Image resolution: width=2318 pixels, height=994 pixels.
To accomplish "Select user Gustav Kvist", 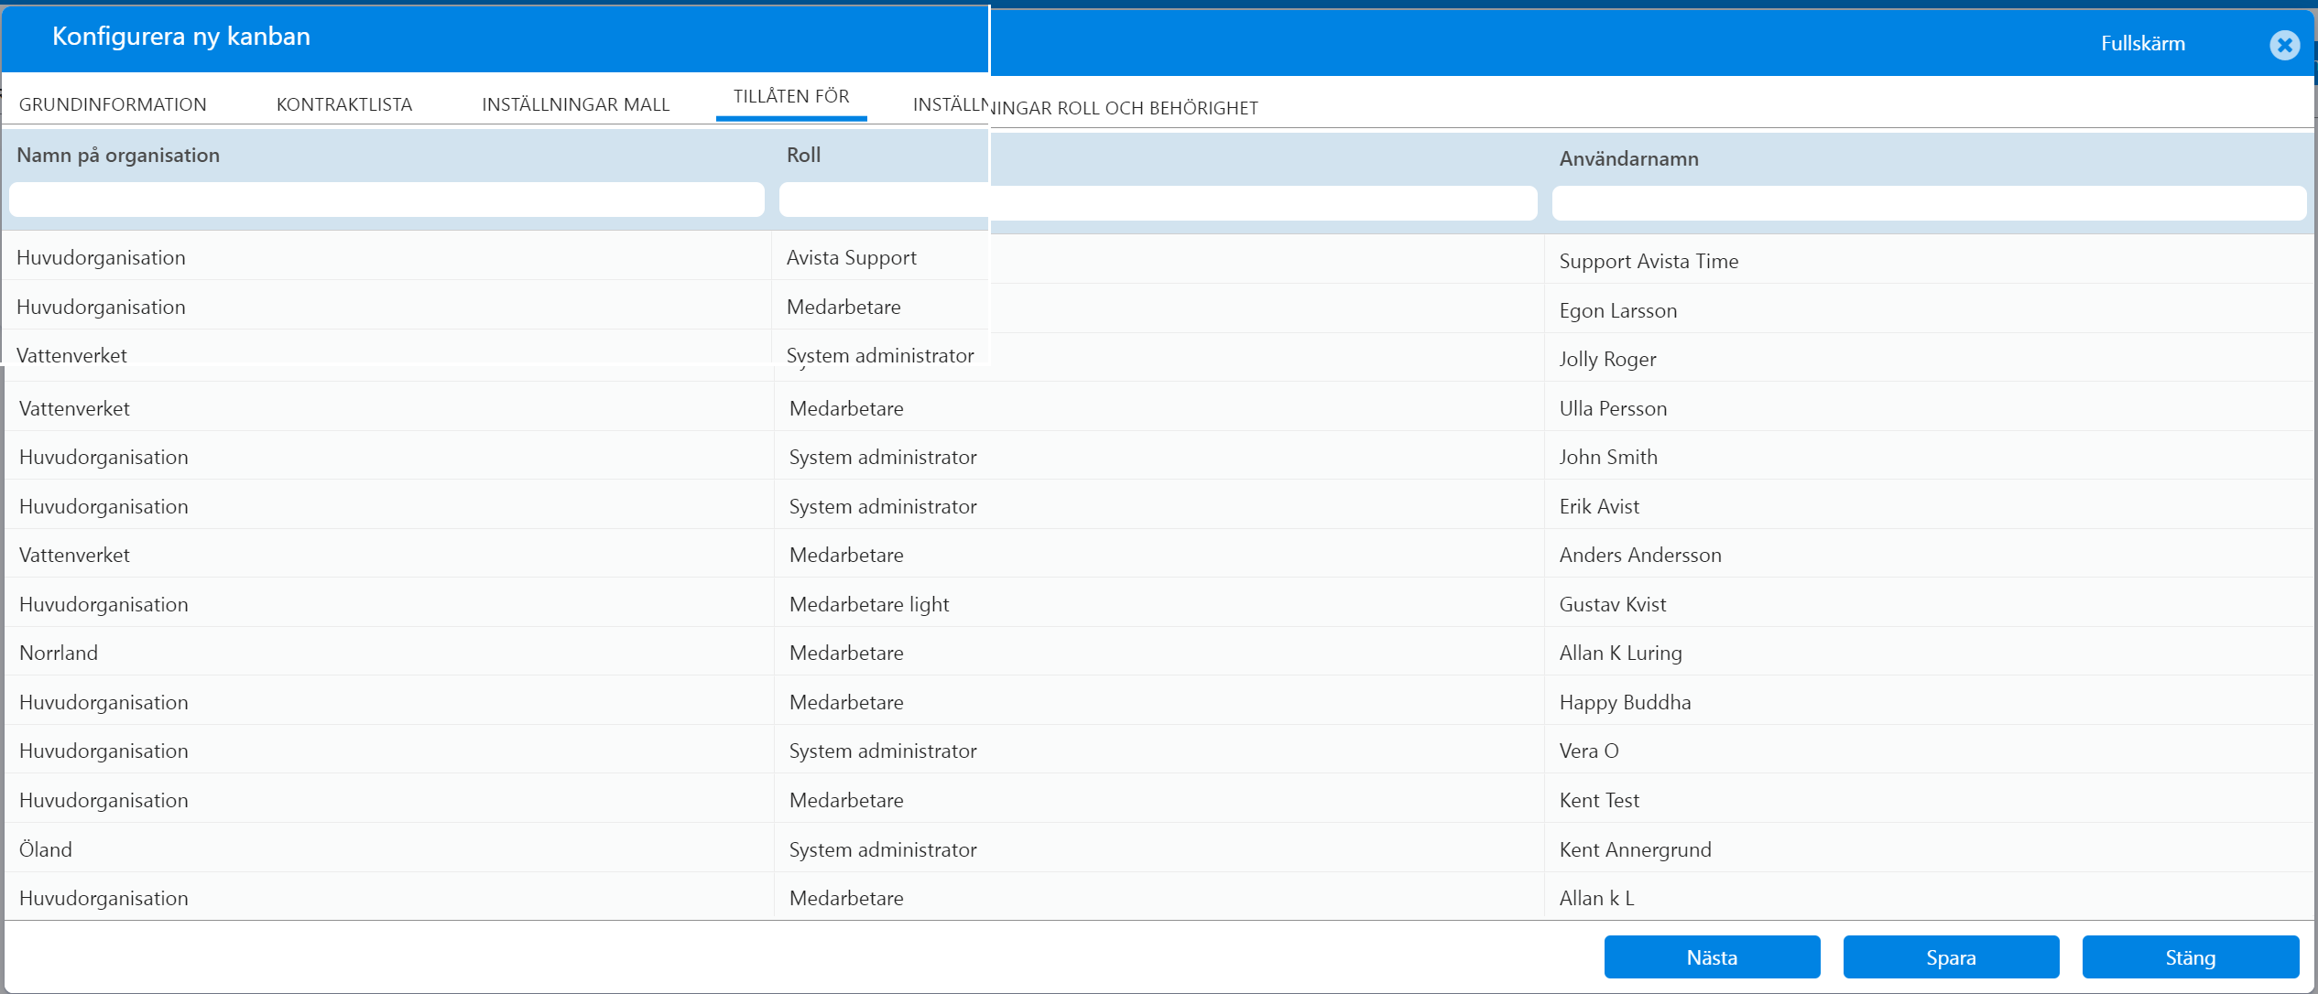I will click(x=1613, y=604).
